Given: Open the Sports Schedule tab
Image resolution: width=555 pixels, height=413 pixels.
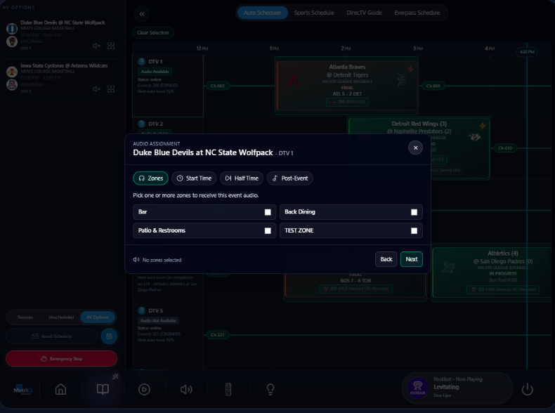Looking at the screenshot, I should click(314, 13).
